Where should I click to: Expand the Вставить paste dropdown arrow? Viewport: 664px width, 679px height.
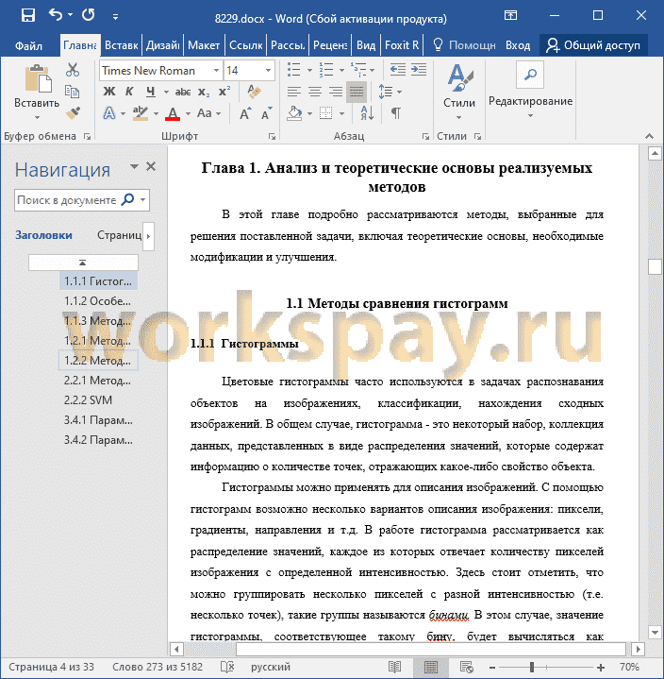(x=37, y=118)
